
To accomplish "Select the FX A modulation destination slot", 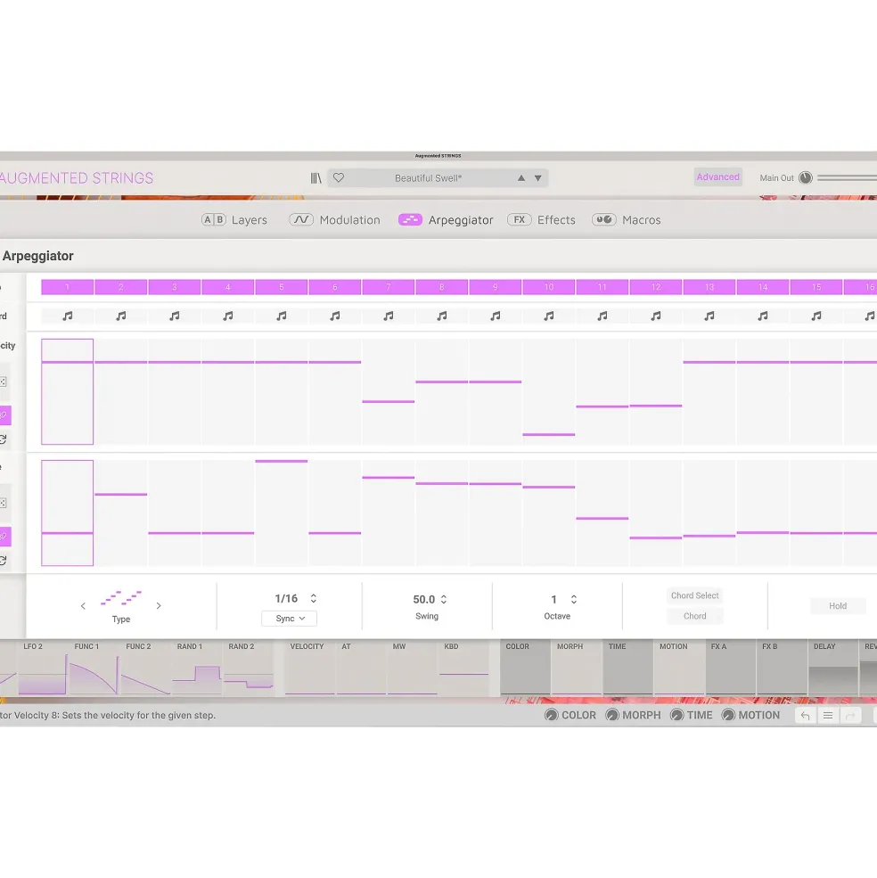I will (x=731, y=667).
